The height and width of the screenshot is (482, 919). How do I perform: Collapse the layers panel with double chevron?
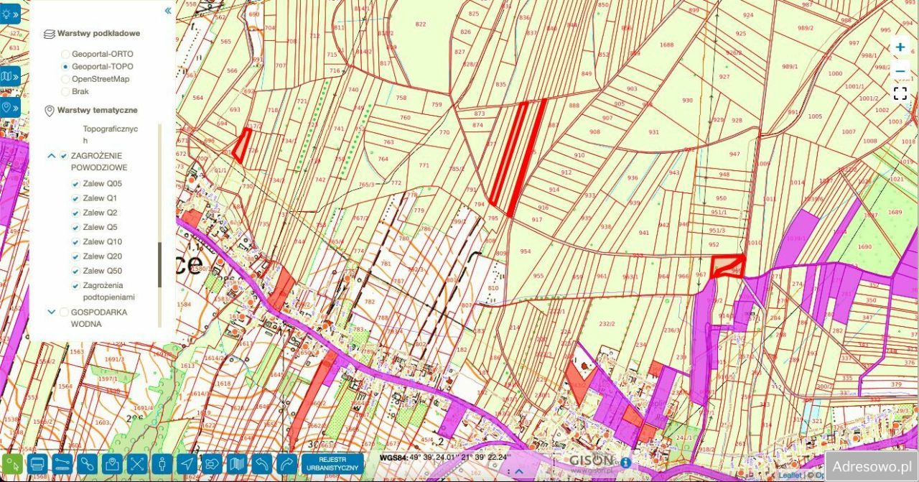click(168, 11)
